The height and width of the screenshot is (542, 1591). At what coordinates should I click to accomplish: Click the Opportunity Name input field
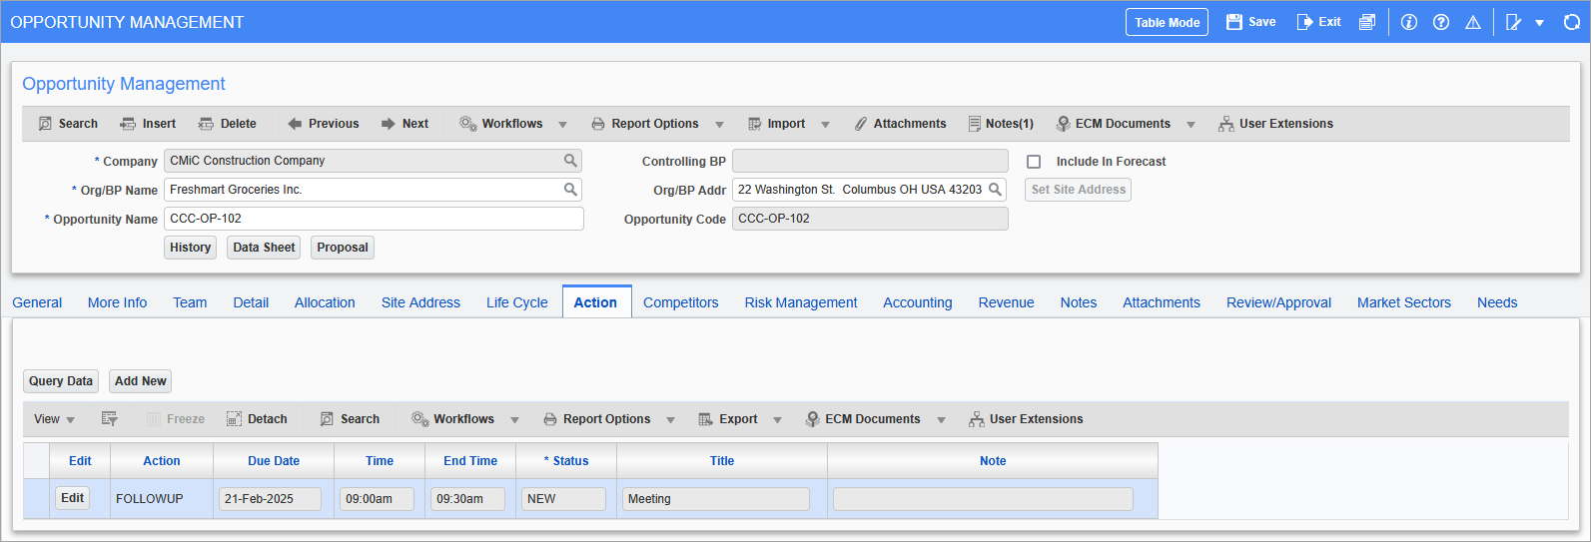(x=374, y=219)
